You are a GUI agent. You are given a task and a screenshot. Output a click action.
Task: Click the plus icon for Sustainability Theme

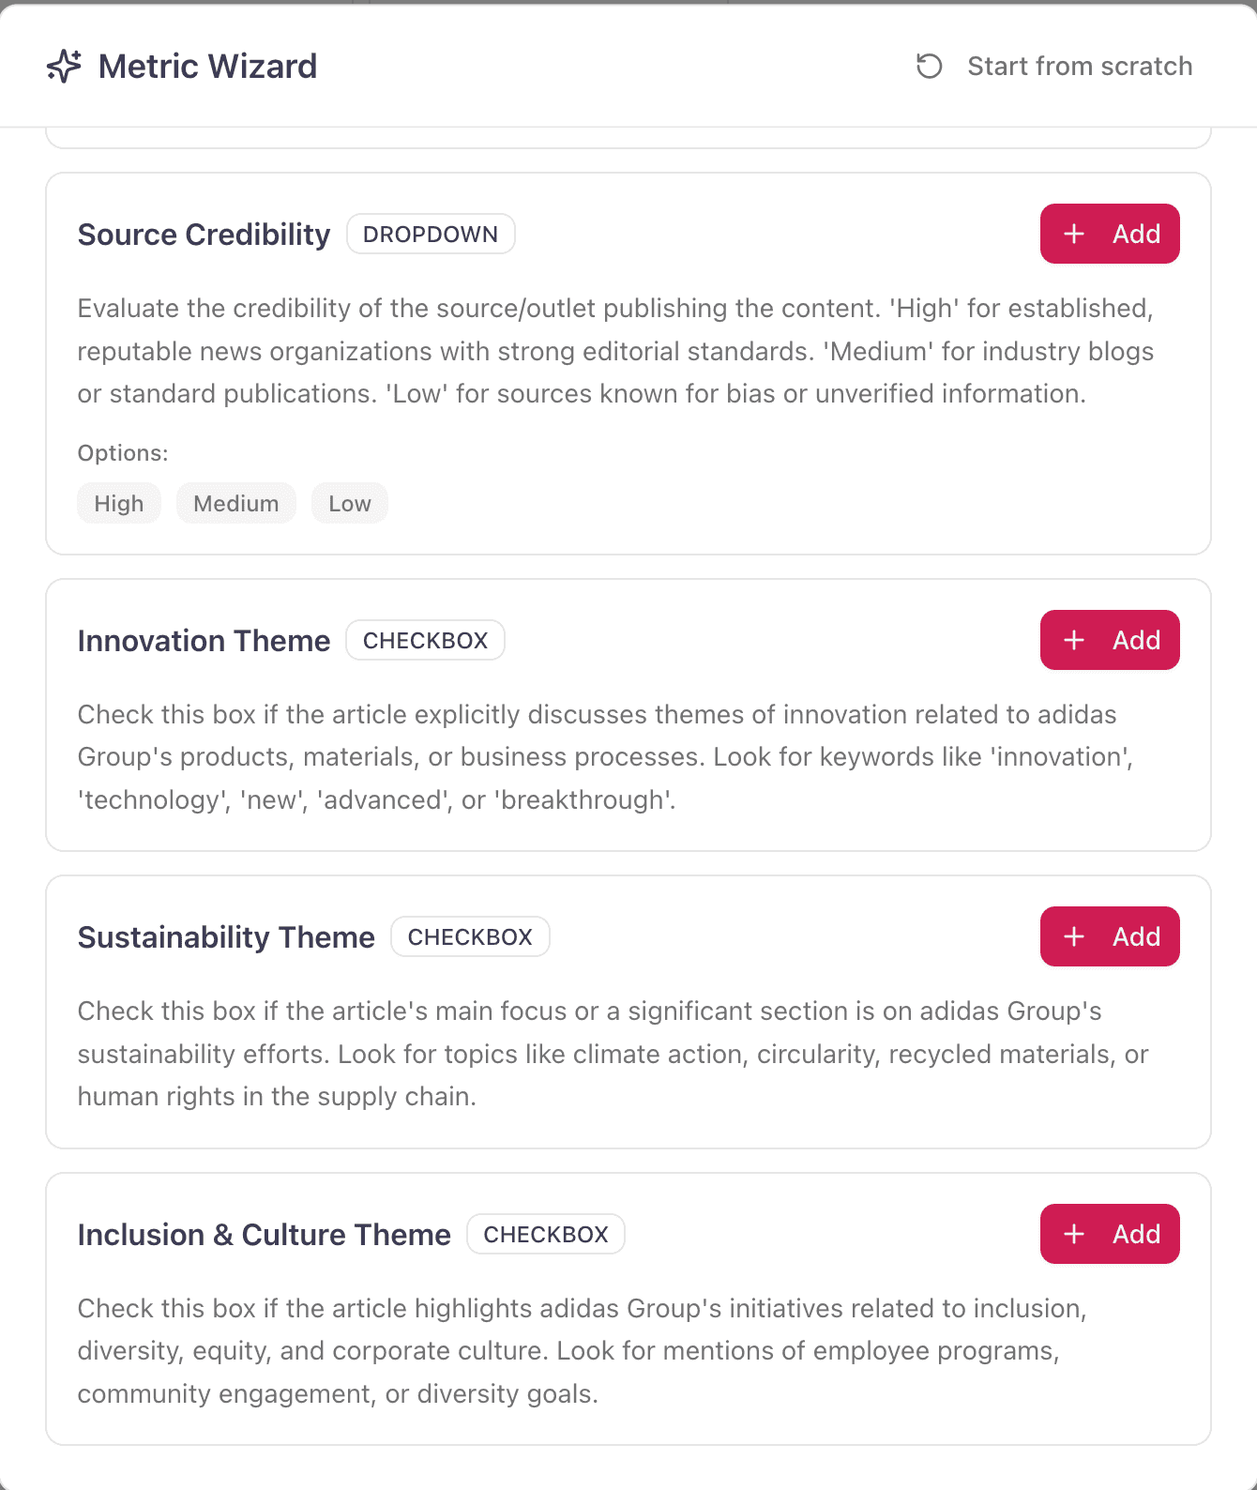tap(1074, 936)
